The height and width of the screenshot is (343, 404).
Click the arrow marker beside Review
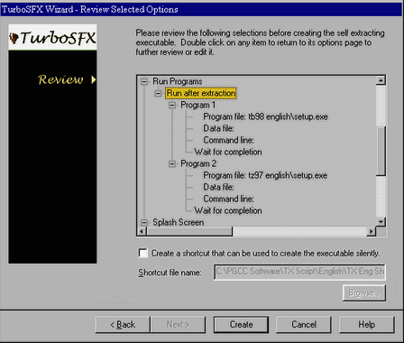click(94, 79)
